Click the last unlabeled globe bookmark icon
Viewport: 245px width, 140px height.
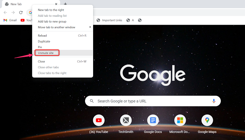pyautogui.click(x=140, y=20)
